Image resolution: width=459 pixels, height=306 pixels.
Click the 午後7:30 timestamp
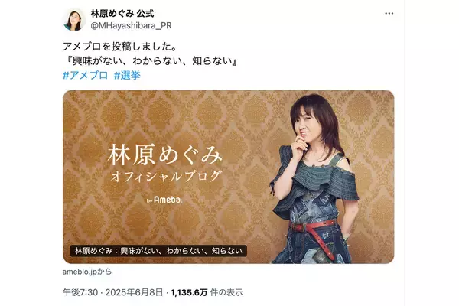coord(80,292)
